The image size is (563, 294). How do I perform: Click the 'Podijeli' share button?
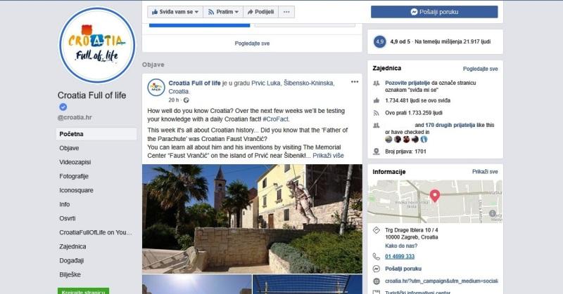(260, 12)
